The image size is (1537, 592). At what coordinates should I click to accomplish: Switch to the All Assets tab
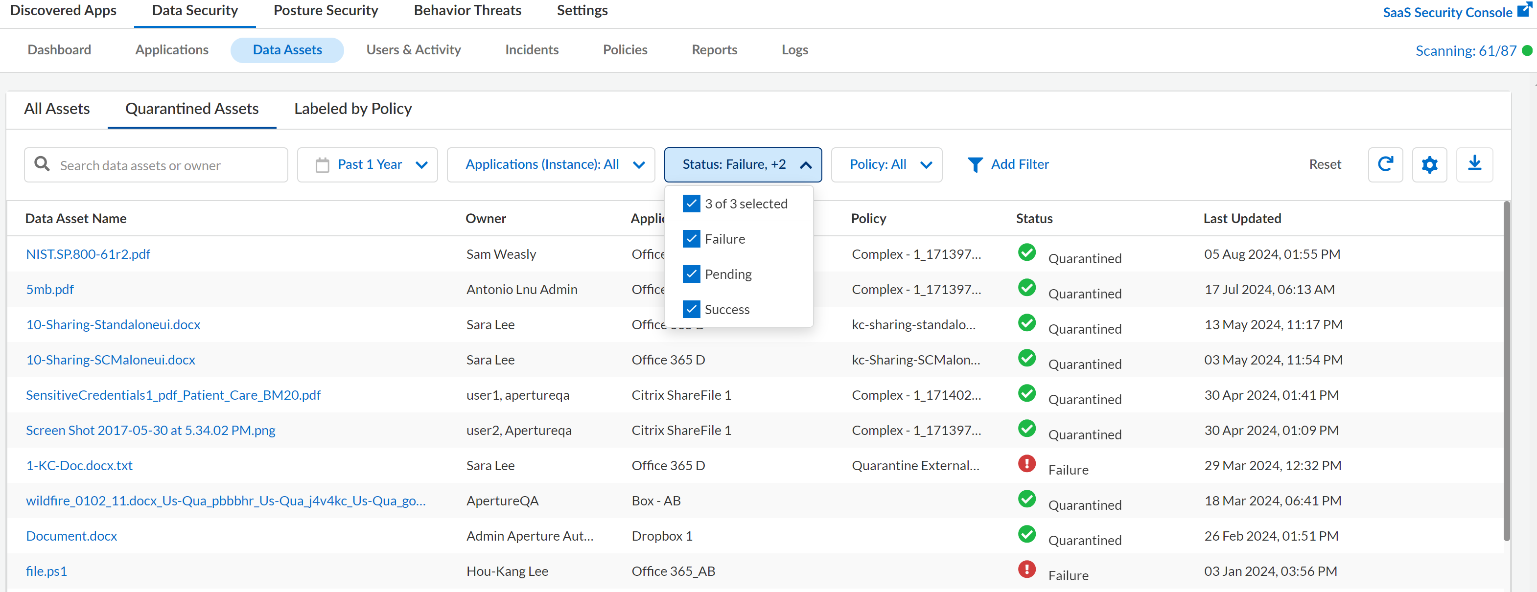click(57, 109)
